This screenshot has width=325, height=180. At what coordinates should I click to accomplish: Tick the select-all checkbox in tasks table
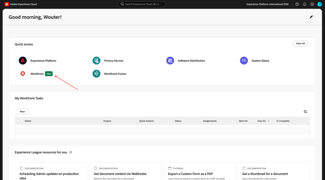point(18,121)
